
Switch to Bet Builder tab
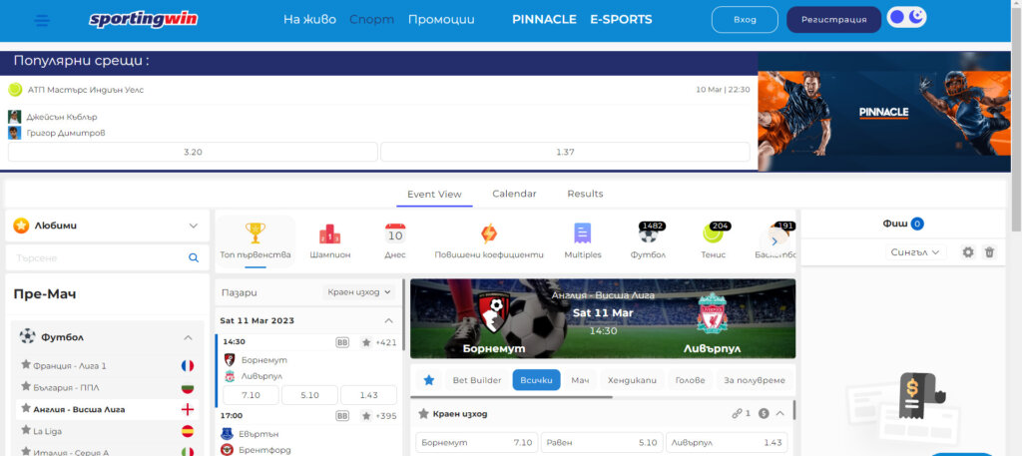point(477,380)
